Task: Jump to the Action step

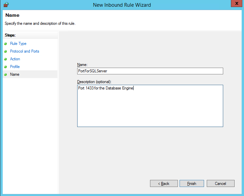Action: [x=15, y=59]
